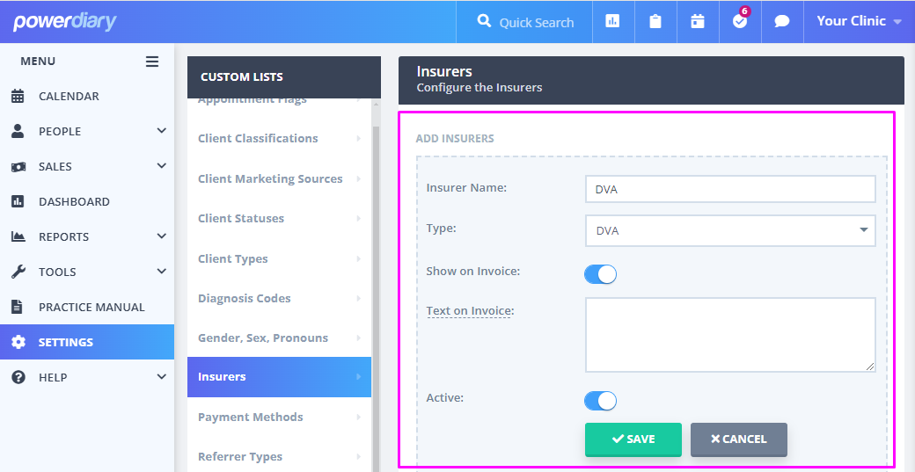Screen dimensions: 915x472
Task: Open the reports chart icon in top bar
Action: [612, 22]
